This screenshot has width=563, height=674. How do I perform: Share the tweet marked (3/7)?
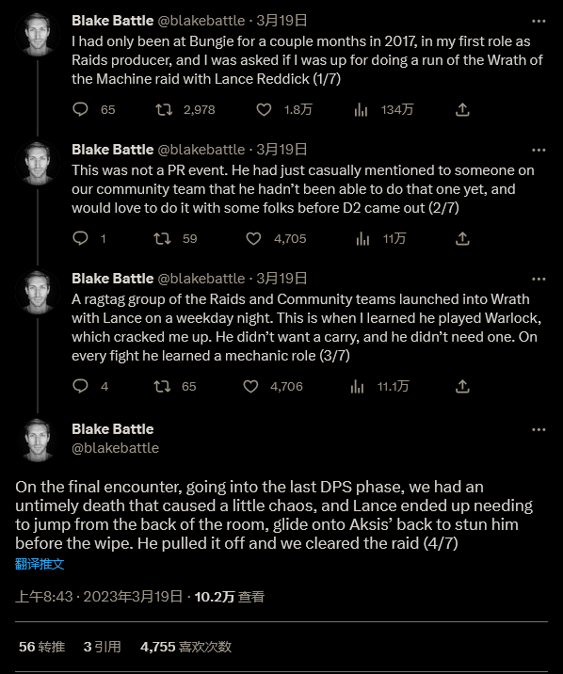[462, 386]
